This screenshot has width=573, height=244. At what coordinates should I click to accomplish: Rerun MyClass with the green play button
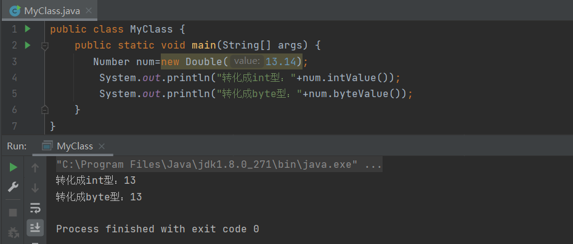[13, 167]
